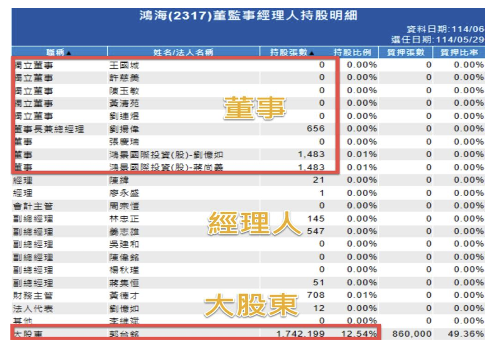Image resolution: width=491 pixels, height=342 pixels.
Task: Select the name 蔣集恒
Action: [x=124, y=283]
